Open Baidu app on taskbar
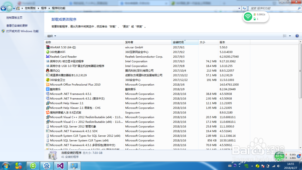Screen dimensions: 302x170 [47, 166]
